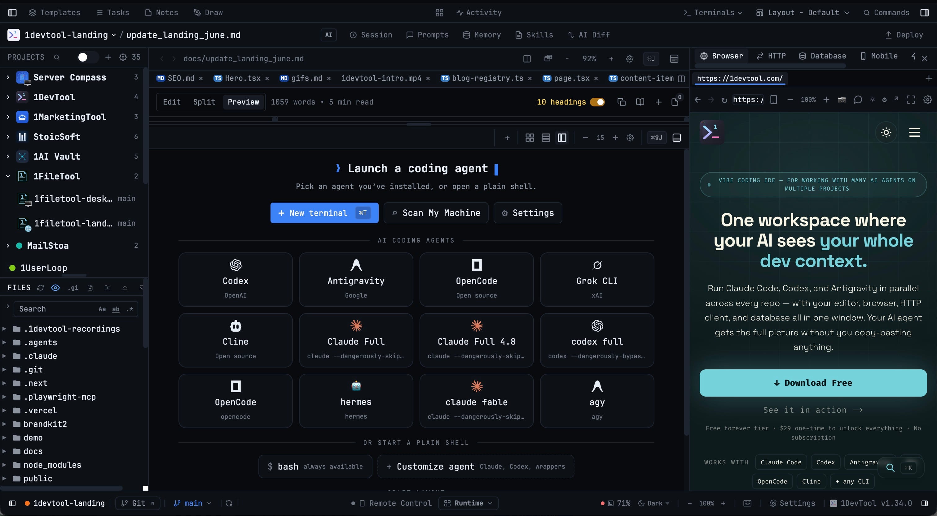Click the editor split-view columns icon
This screenshot has height=516, width=937.
tap(527, 59)
